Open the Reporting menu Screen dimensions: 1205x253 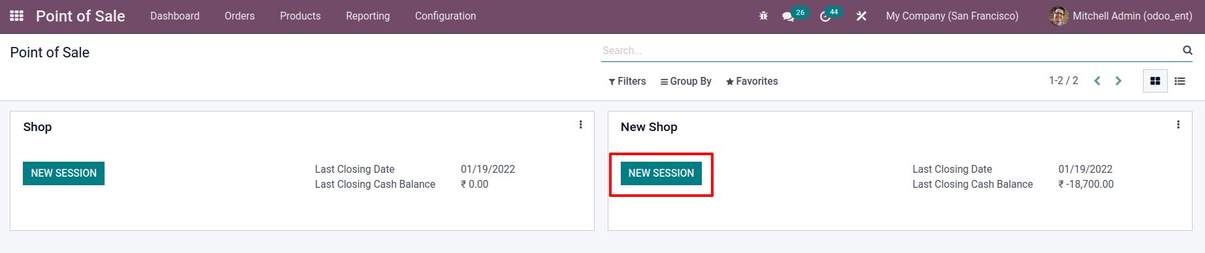(368, 16)
